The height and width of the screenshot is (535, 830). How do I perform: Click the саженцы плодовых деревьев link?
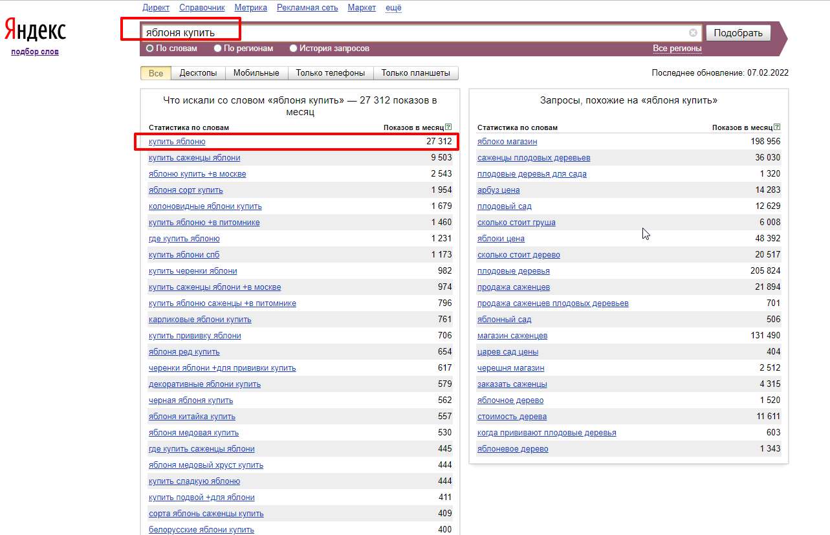pos(534,158)
